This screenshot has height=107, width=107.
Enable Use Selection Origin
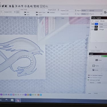click(88, 78)
